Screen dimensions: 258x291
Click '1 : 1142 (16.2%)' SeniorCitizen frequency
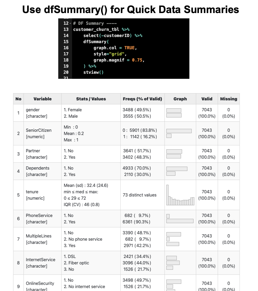pyautogui.click(x=140, y=137)
